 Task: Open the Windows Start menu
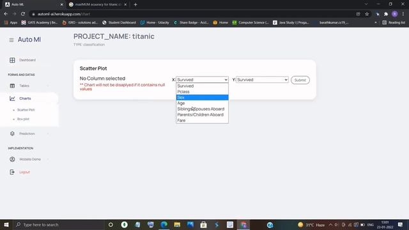(x=6, y=224)
